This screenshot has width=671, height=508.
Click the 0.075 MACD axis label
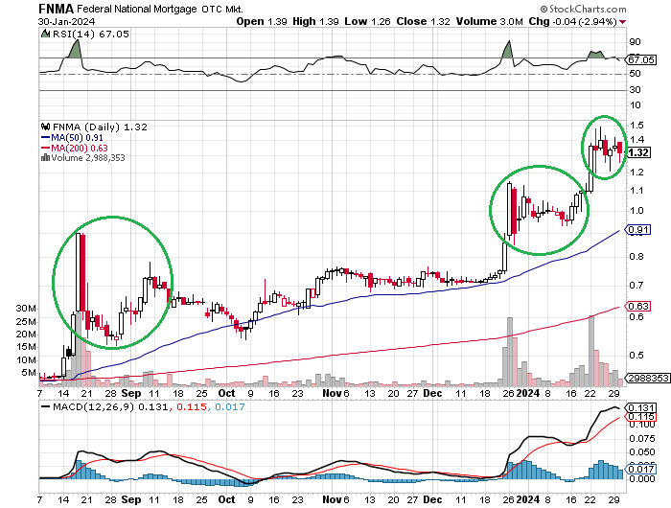pyautogui.click(x=643, y=439)
